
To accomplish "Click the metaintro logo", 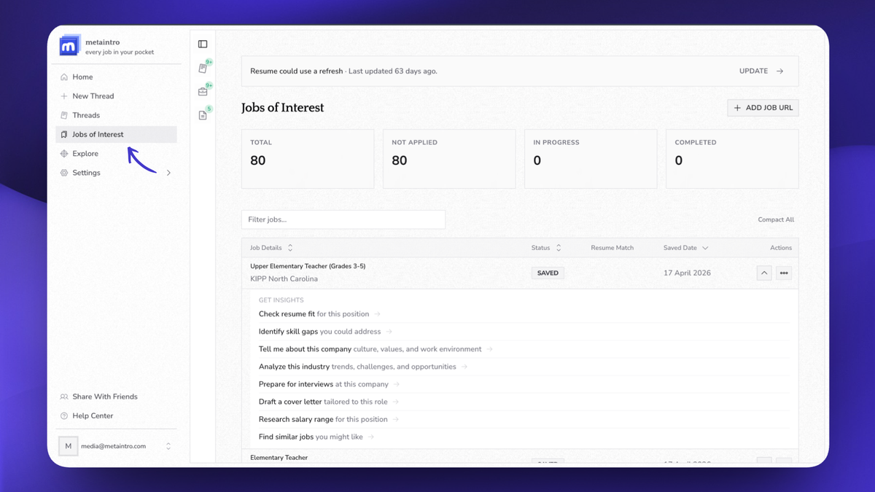I will (x=69, y=46).
